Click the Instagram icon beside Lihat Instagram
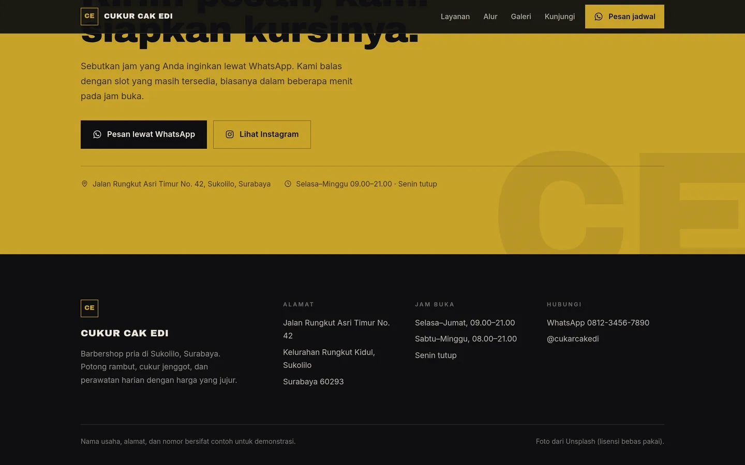 click(230, 134)
